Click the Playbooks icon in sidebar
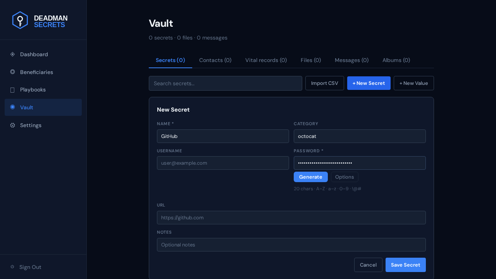 click(12, 90)
